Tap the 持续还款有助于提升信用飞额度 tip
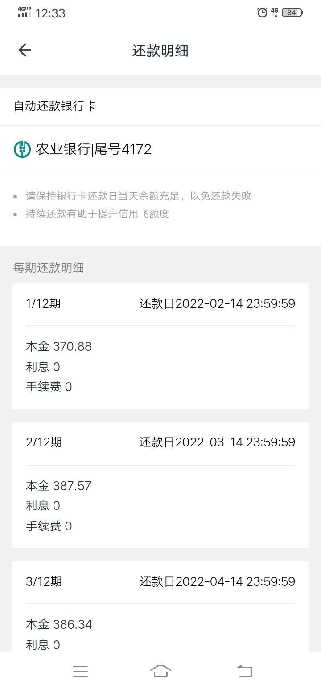The width and height of the screenshot is (321, 690). 97,214
